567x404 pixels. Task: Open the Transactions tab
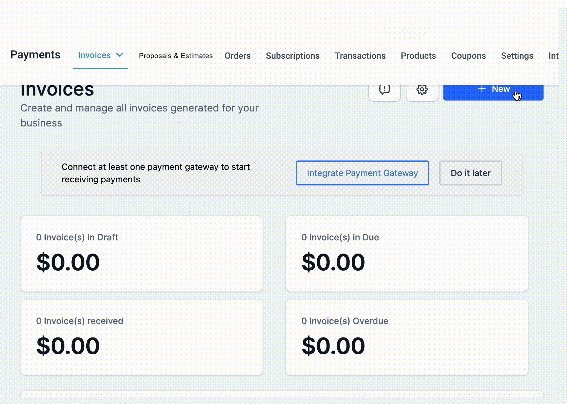pyautogui.click(x=360, y=56)
